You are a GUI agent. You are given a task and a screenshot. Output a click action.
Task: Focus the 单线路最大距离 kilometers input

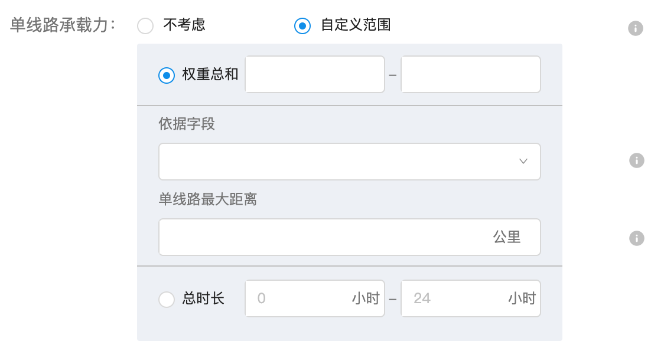click(349, 237)
